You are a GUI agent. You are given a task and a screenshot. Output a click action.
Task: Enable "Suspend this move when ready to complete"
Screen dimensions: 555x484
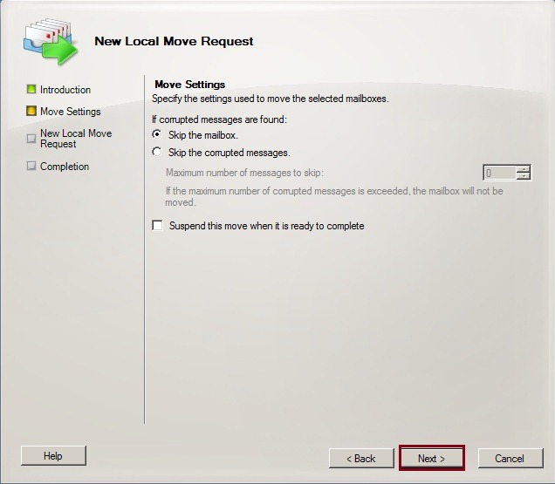(158, 226)
